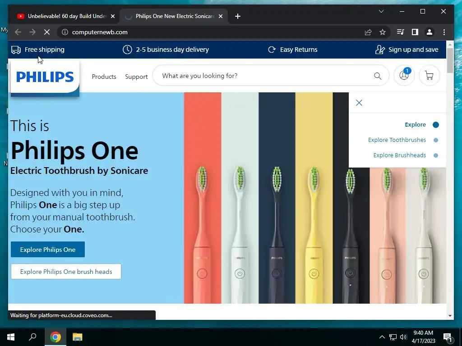Click the volume speaker icon

tap(403, 337)
